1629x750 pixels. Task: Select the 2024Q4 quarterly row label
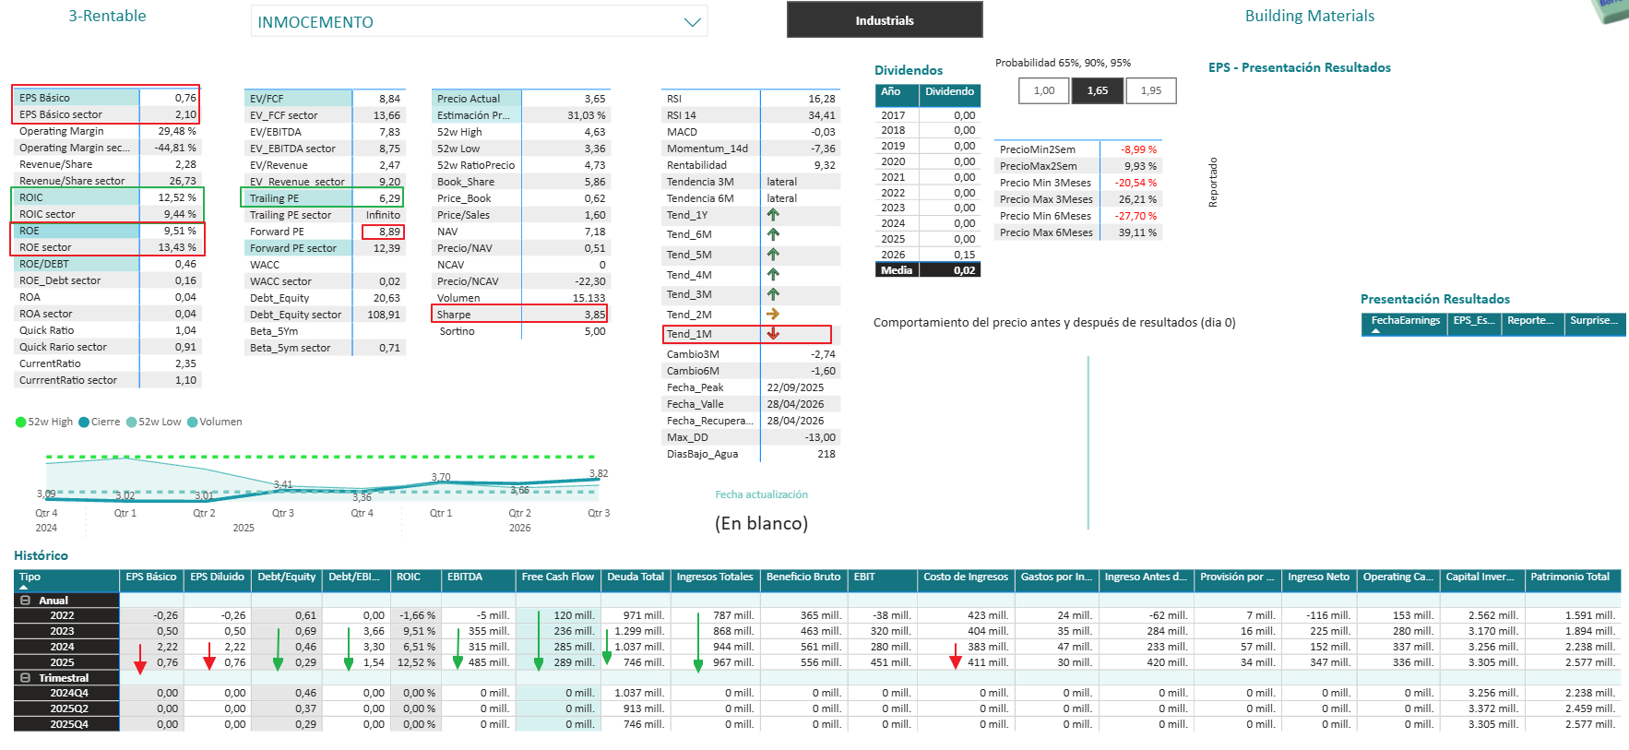[66, 693]
